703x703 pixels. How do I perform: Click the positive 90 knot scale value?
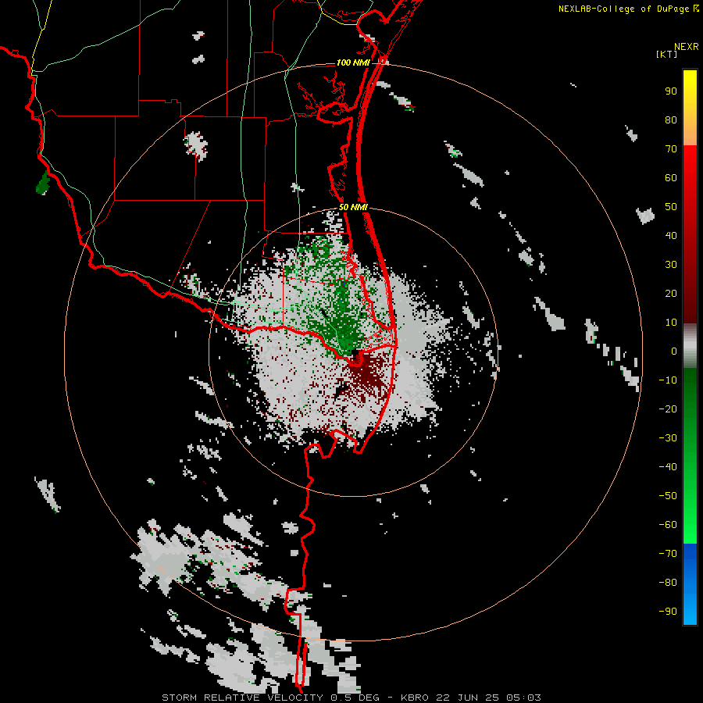[x=671, y=91]
